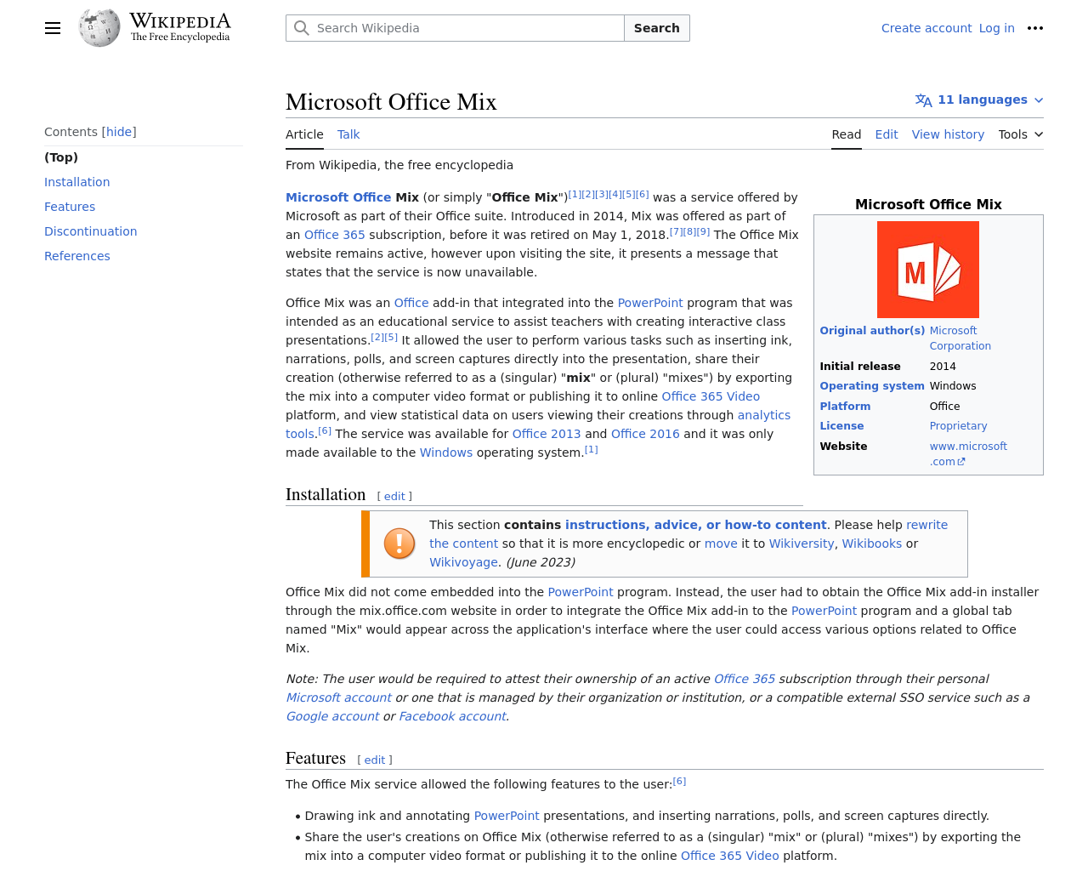Open Platform infobox link

coord(845,407)
